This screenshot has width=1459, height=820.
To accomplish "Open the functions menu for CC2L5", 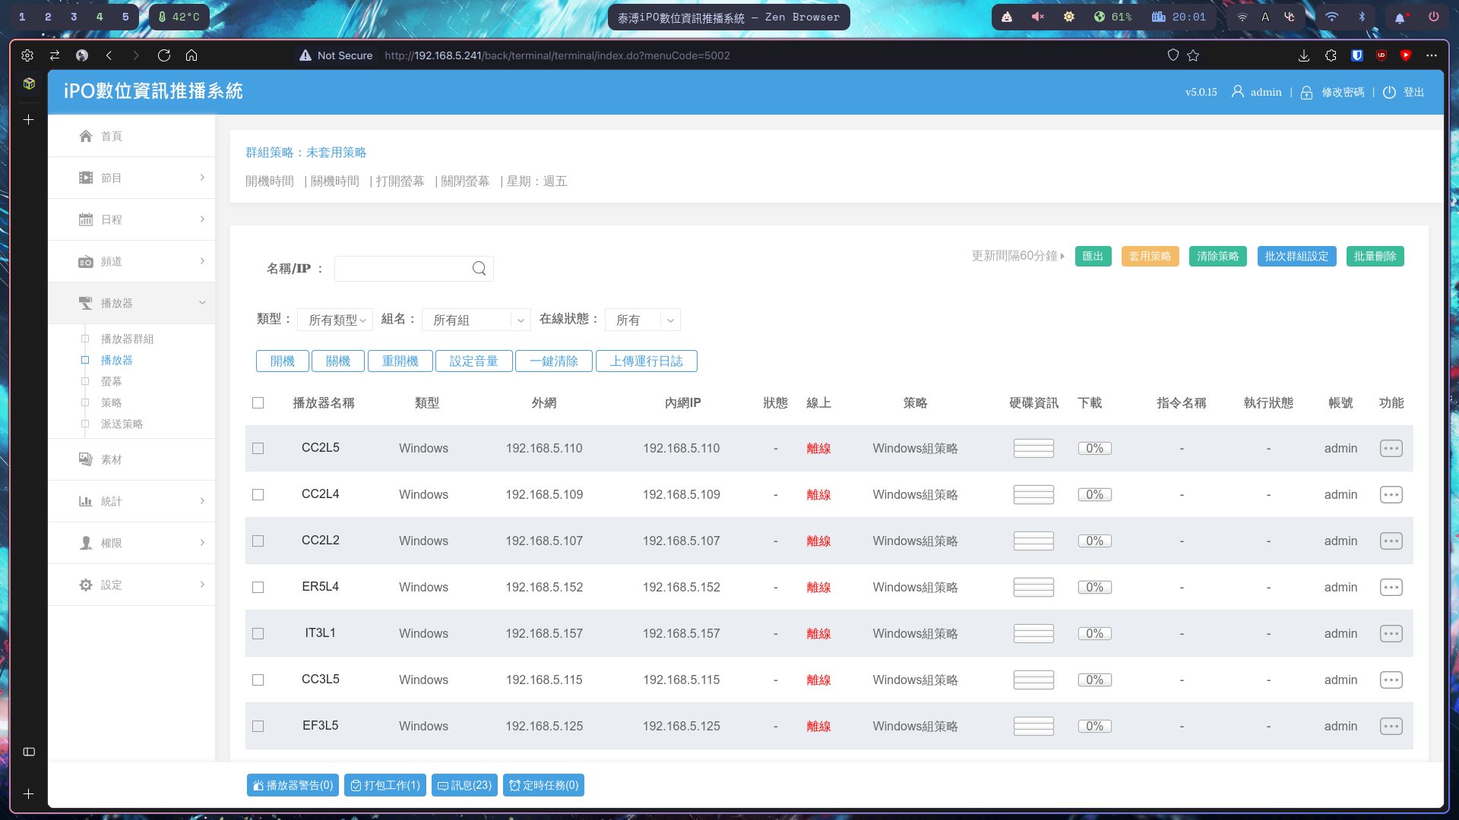I will pyautogui.click(x=1391, y=448).
